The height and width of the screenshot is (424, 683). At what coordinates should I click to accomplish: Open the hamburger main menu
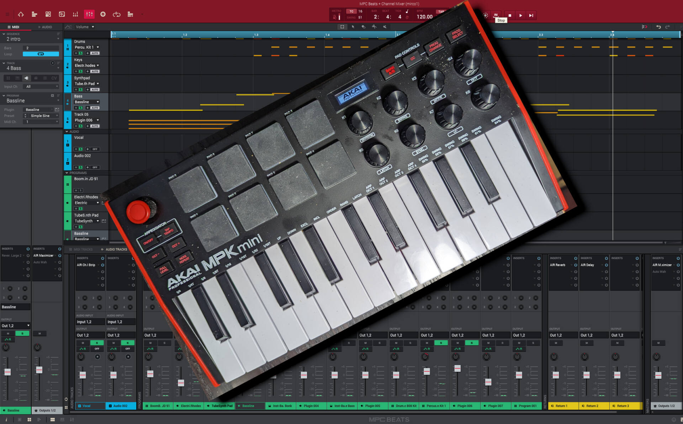7,15
